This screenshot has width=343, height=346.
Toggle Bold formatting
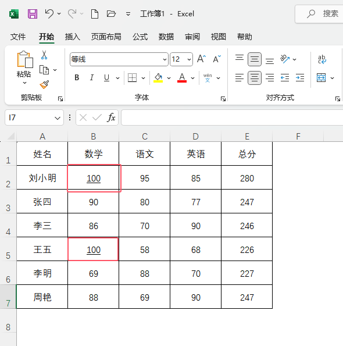(77, 78)
